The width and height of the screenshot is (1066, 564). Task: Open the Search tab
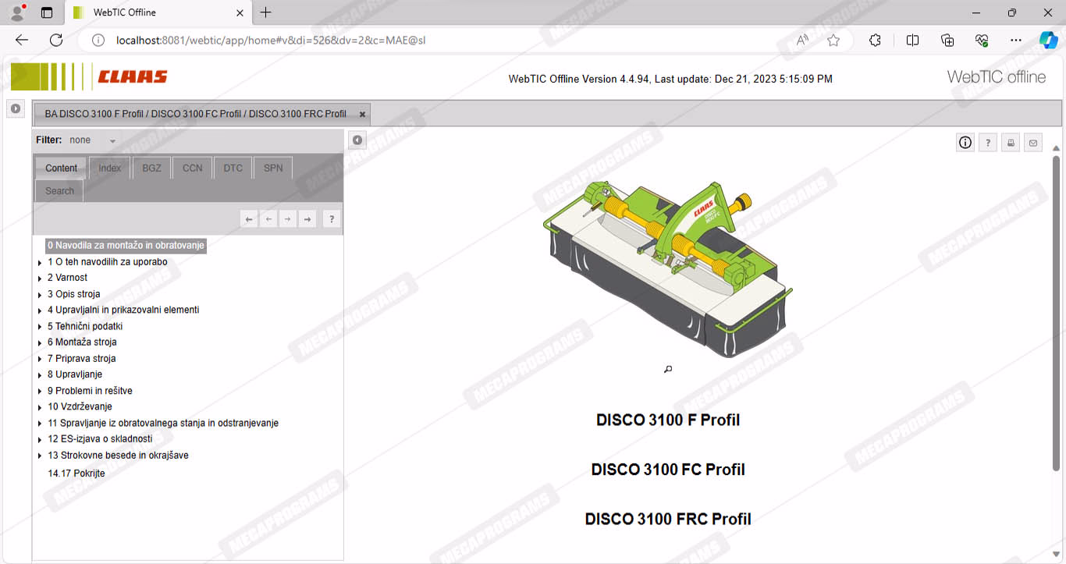59,191
